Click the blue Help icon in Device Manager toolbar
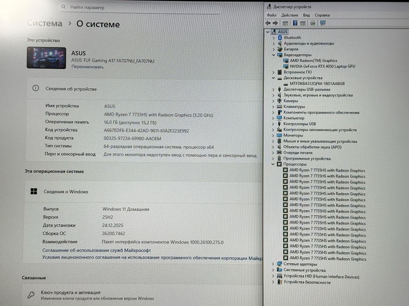Viewport: 409px width, 306px height. pos(295,23)
